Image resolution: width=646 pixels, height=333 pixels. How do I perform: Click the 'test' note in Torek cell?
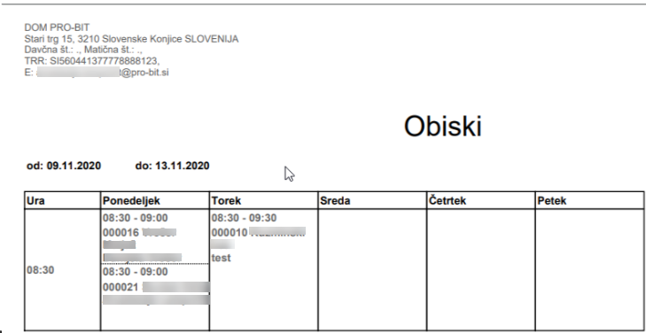pos(221,258)
